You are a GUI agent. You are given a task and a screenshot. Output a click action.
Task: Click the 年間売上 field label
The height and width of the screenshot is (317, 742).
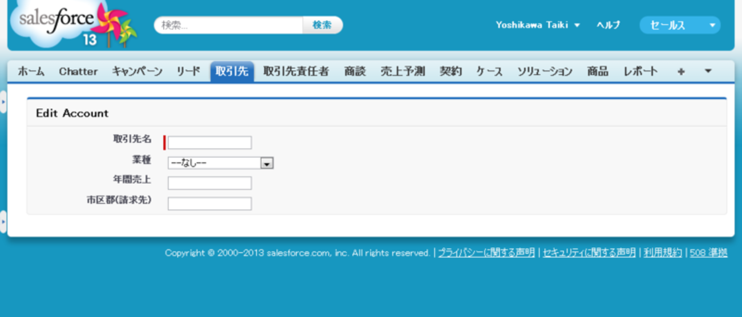(132, 180)
